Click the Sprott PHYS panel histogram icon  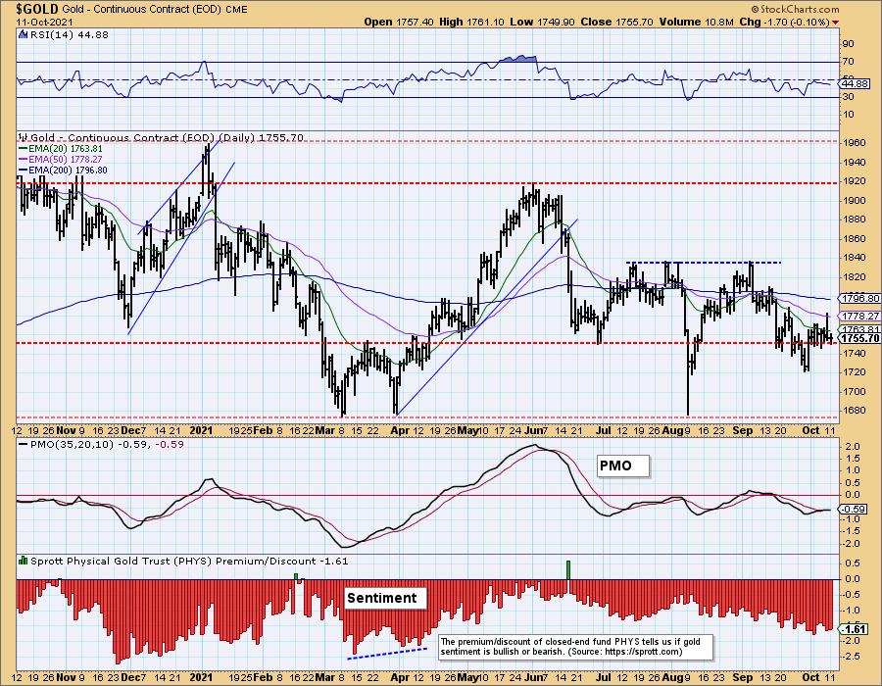pyautogui.click(x=24, y=561)
